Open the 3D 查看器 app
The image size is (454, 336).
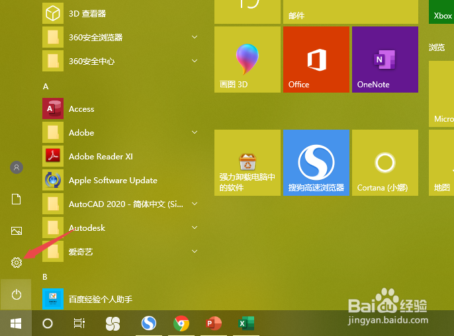pos(120,13)
